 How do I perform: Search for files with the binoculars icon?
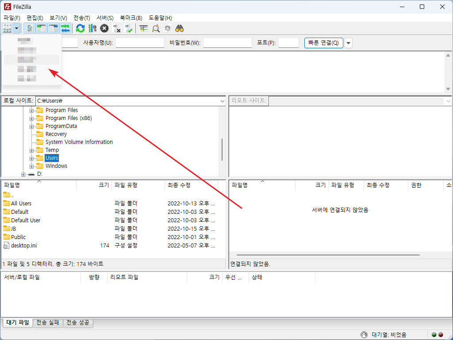point(180,28)
